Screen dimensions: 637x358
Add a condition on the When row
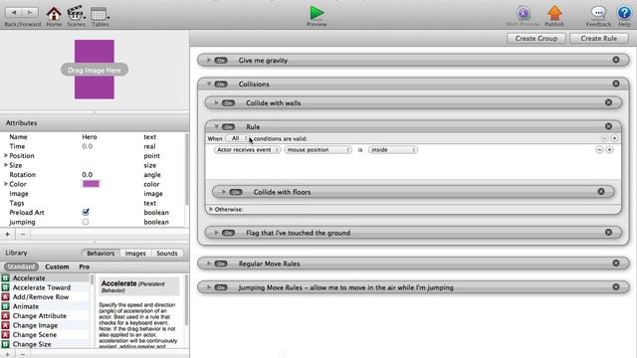[614, 138]
